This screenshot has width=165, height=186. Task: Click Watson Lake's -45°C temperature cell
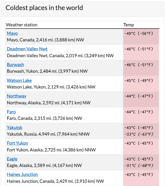[x=141, y=84]
